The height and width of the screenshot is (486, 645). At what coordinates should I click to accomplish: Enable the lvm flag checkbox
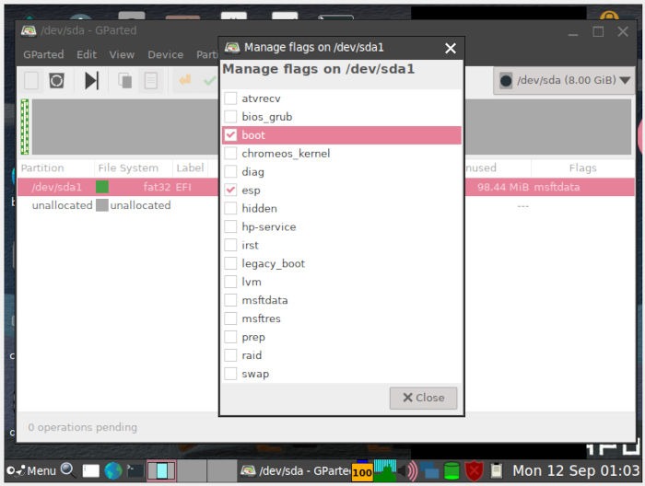tap(230, 282)
